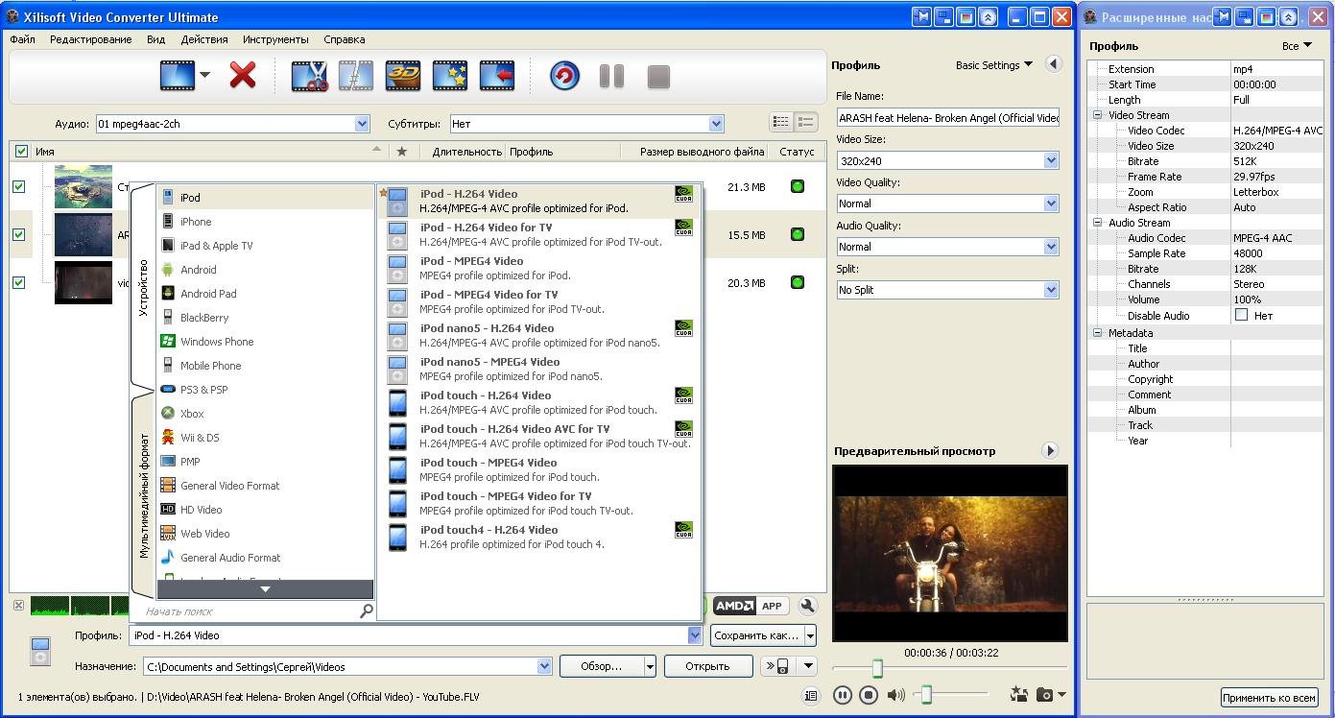Click the gray stop square in toolbar
The height and width of the screenshot is (718, 1335).
658,77
